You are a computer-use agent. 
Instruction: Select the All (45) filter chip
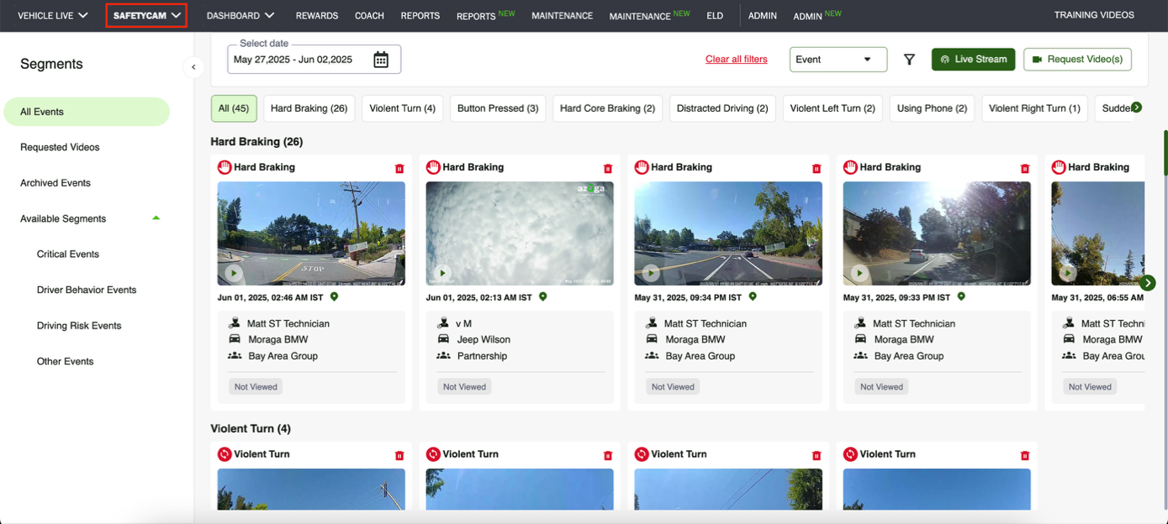(234, 108)
